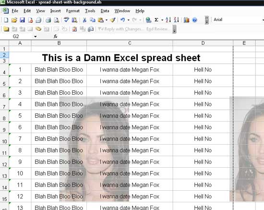264x210 pixels.
Task: Select 'Hell No' cell in row 13
Action: click(203, 173)
